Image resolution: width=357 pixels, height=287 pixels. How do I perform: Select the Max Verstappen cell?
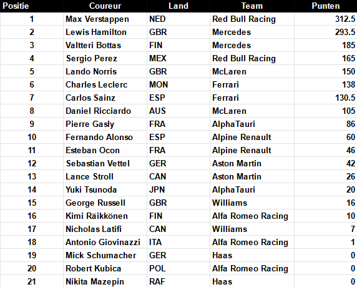[105, 19]
